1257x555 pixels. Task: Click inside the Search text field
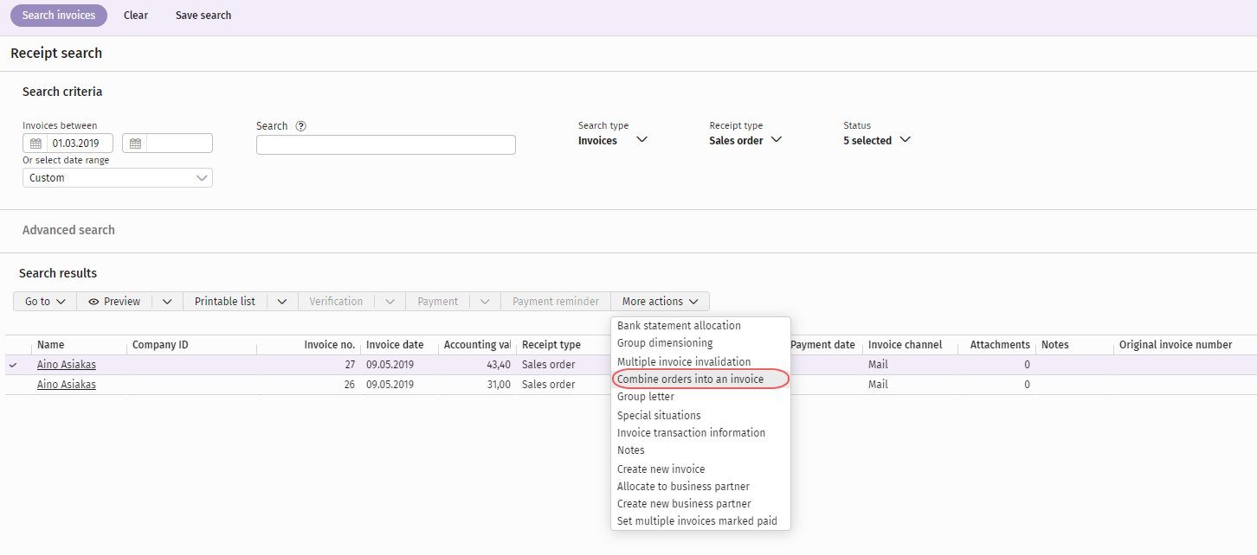pyautogui.click(x=385, y=144)
